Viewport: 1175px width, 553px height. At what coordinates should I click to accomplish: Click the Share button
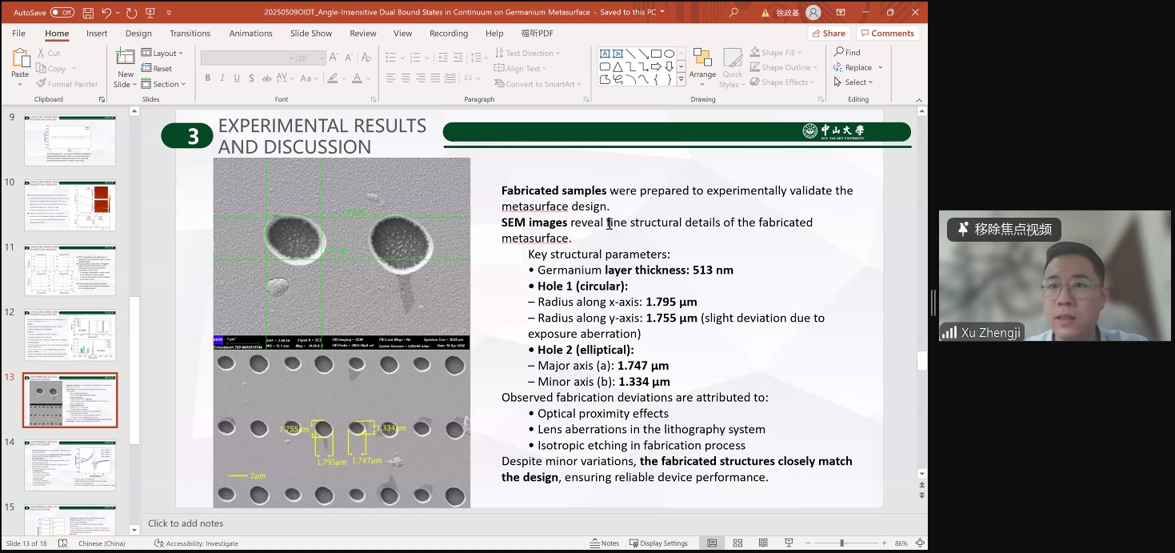[x=828, y=34]
